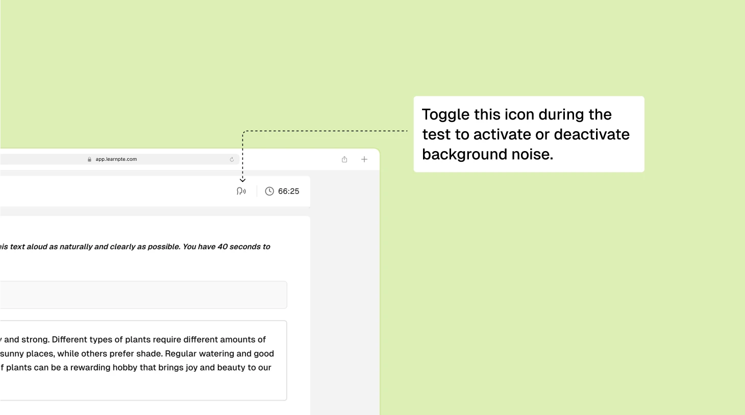The image size is (745, 415).
Task: Click the Share icon in the browser toolbar
Action: pyautogui.click(x=344, y=159)
